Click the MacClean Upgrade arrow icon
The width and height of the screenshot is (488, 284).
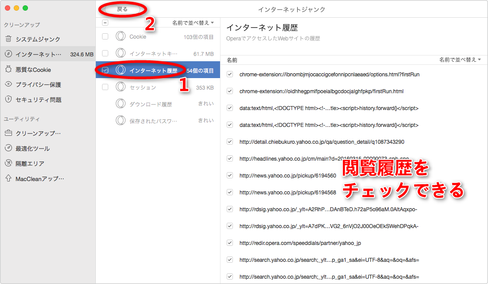8,178
